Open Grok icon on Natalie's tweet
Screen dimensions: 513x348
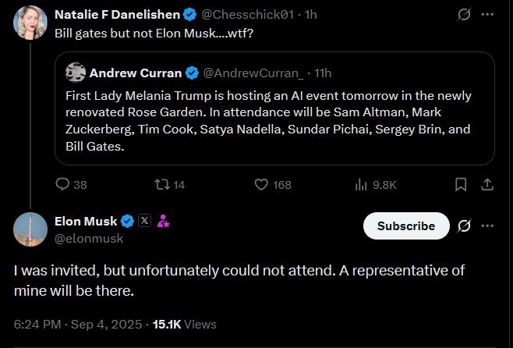click(x=464, y=14)
